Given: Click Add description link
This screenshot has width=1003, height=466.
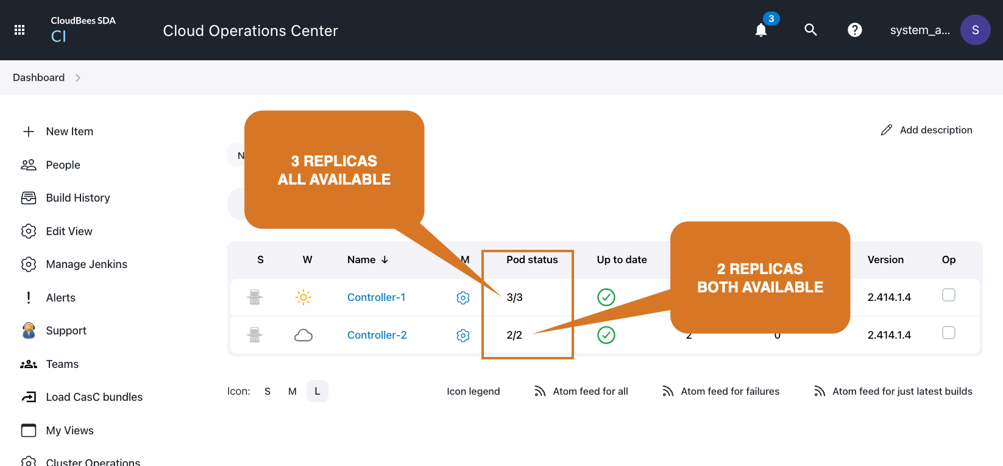Looking at the screenshot, I should point(926,130).
